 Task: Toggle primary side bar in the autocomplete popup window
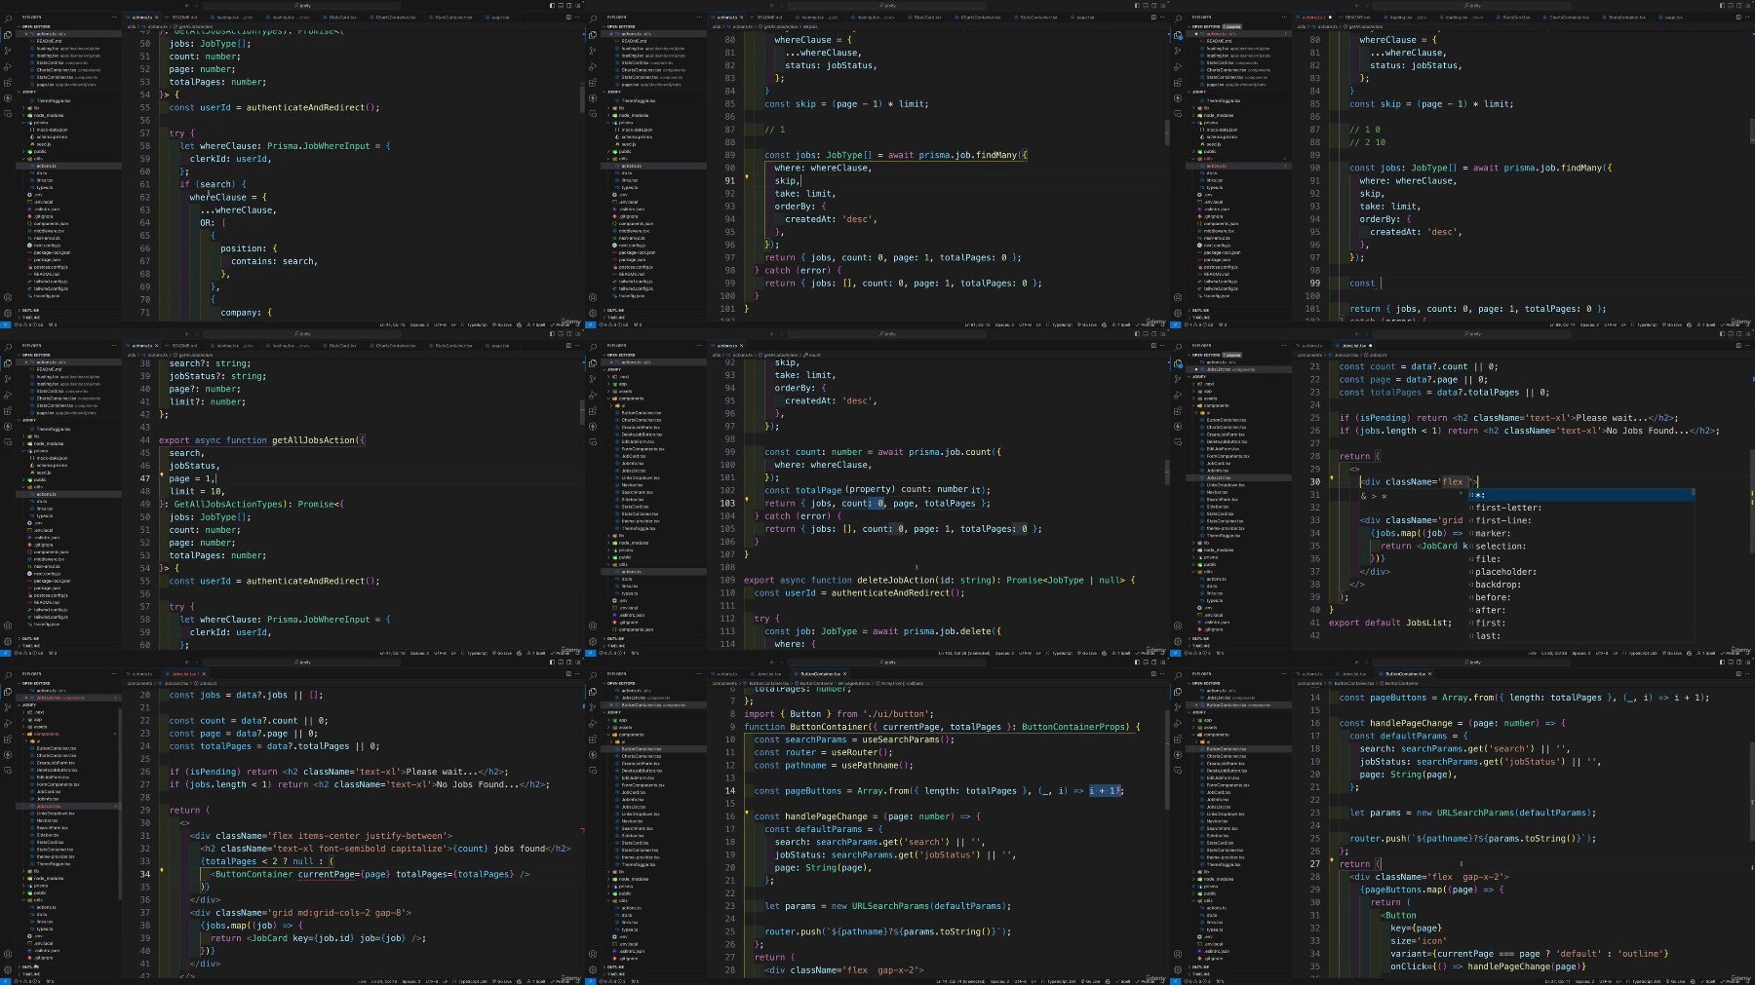click(x=1722, y=334)
